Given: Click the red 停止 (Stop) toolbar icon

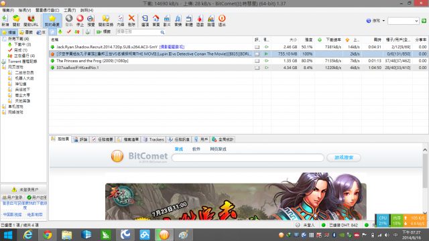Looking at the screenshot, I should [x=80, y=21].
